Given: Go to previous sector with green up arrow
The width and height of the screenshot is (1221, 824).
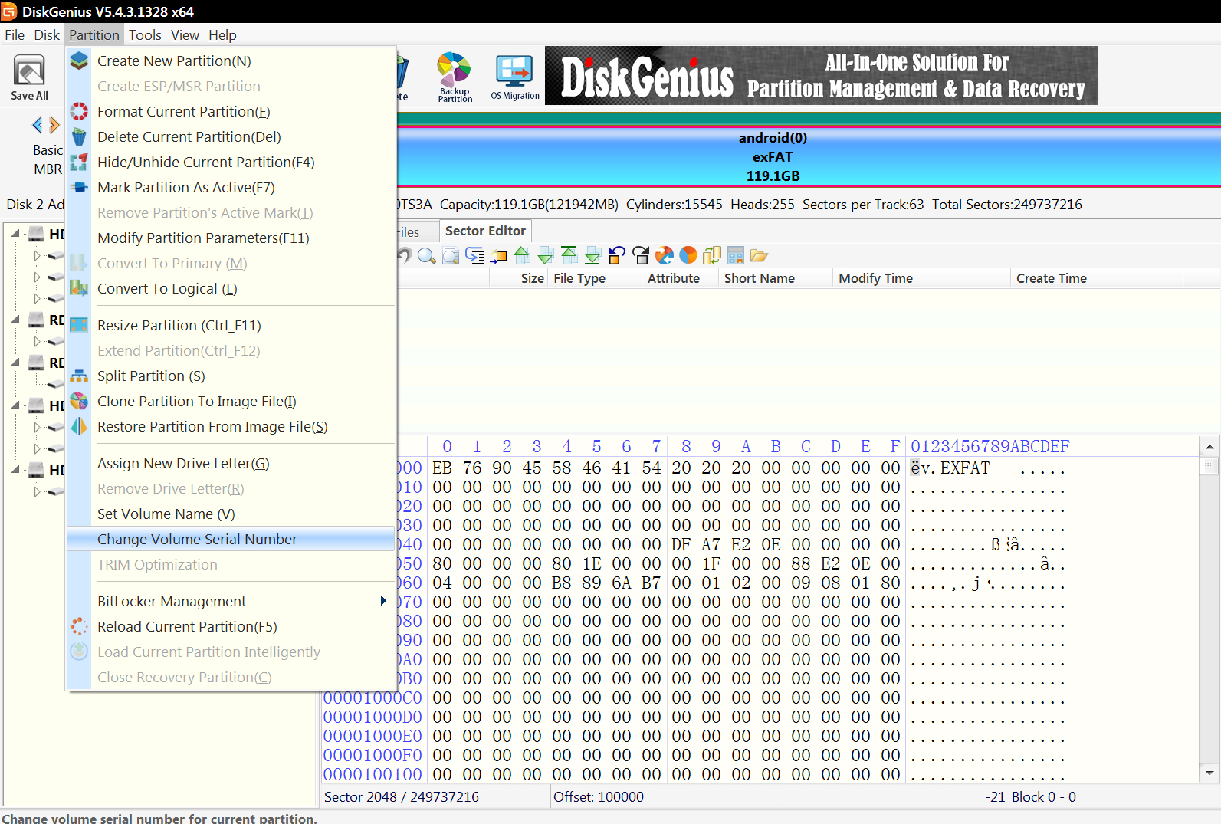Looking at the screenshot, I should coord(522,255).
